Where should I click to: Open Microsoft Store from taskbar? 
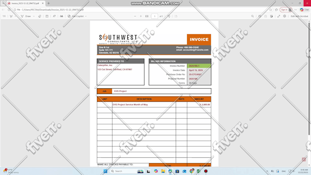pos(177,171)
